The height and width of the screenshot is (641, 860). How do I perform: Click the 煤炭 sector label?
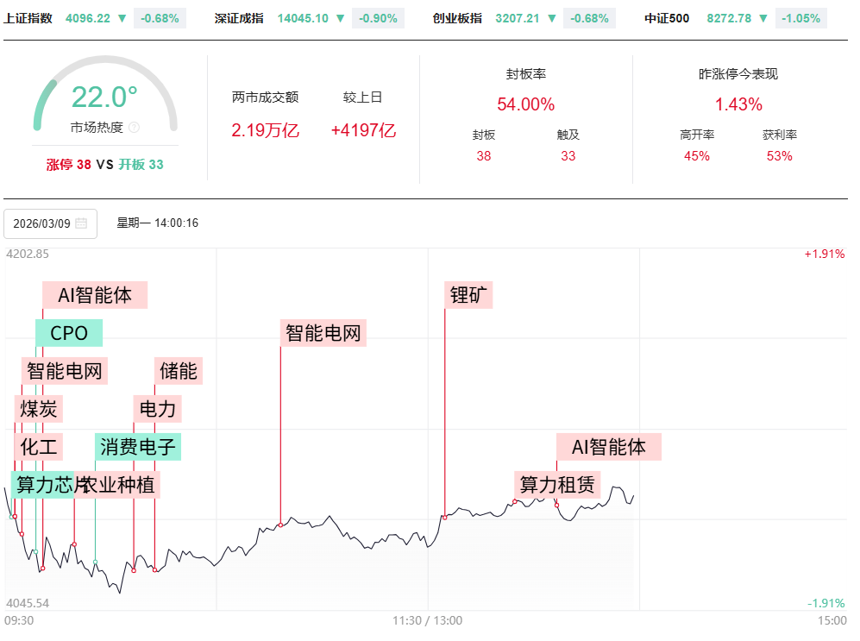pyautogui.click(x=40, y=409)
